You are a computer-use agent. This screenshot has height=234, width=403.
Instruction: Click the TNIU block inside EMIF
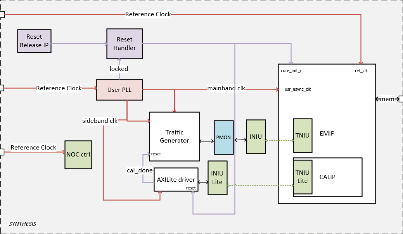[x=303, y=136]
